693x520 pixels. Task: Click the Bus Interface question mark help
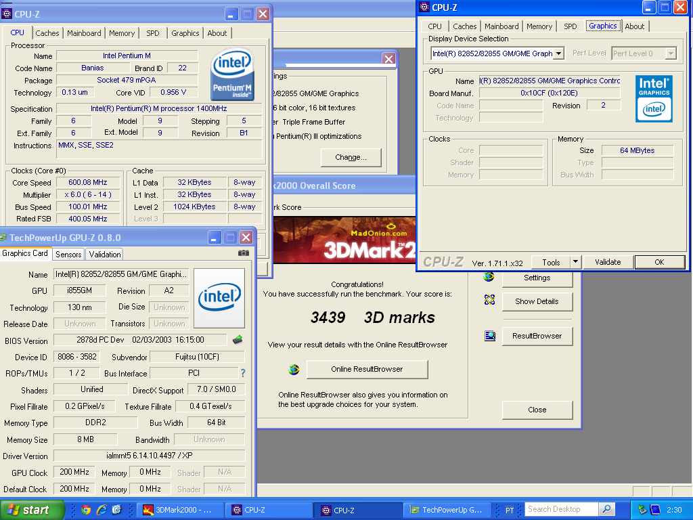pyautogui.click(x=243, y=373)
